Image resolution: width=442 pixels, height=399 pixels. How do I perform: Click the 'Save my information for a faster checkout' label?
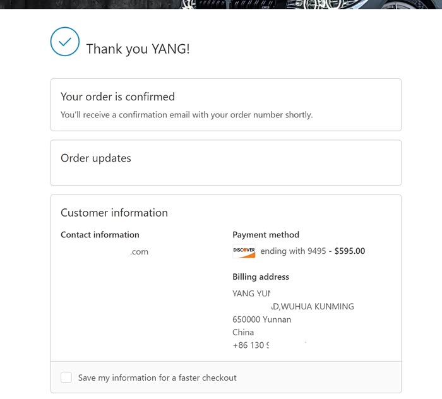tap(157, 378)
